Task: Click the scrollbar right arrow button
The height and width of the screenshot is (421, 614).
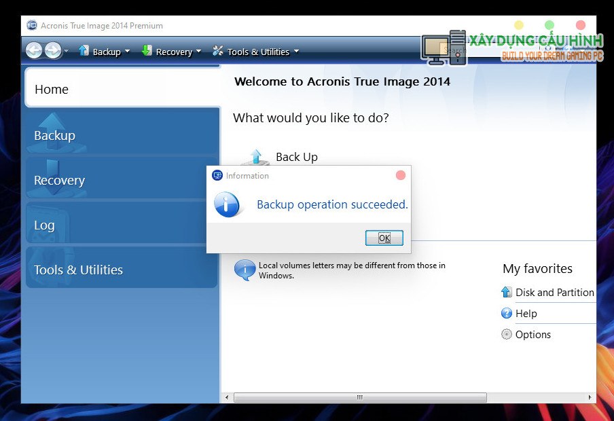Action: 590,397
